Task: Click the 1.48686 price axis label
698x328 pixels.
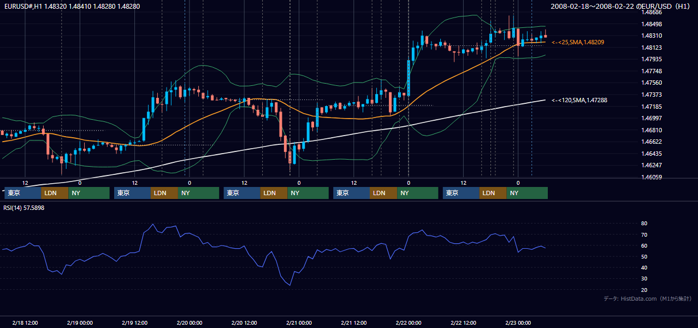Action: (651, 12)
